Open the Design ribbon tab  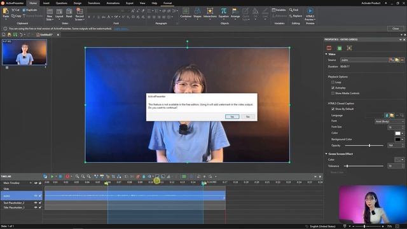(78, 3)
